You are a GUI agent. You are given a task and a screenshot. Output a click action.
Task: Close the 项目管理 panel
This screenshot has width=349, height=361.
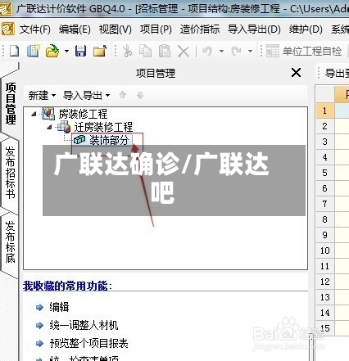(x=296, y=73)
